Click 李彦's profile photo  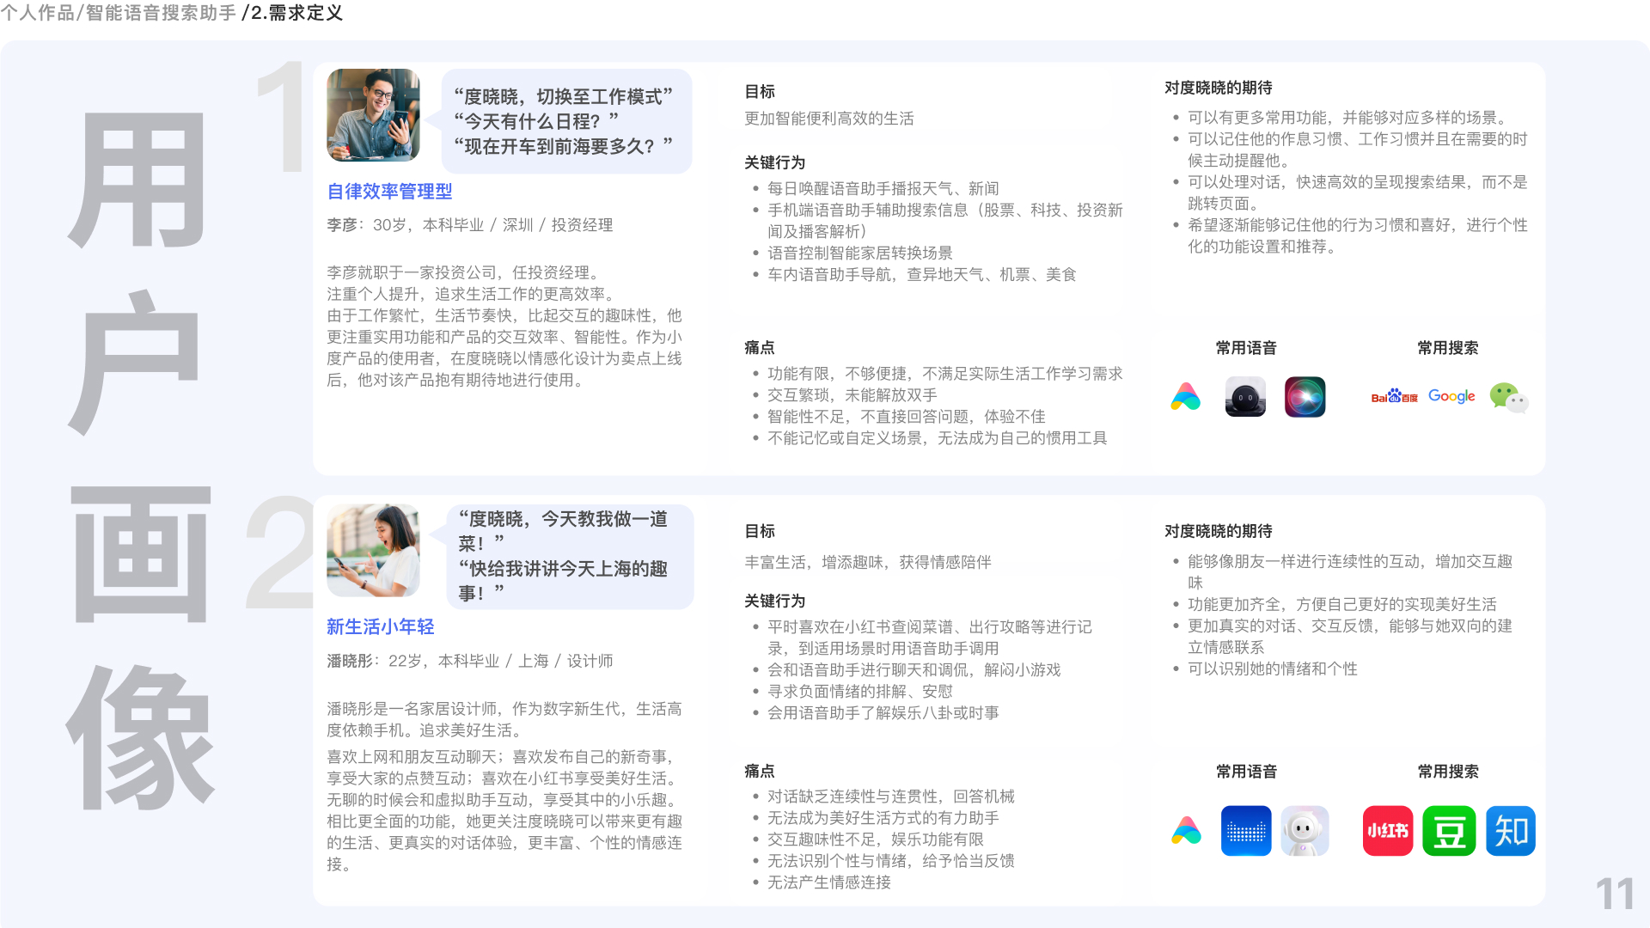point(373,115)
